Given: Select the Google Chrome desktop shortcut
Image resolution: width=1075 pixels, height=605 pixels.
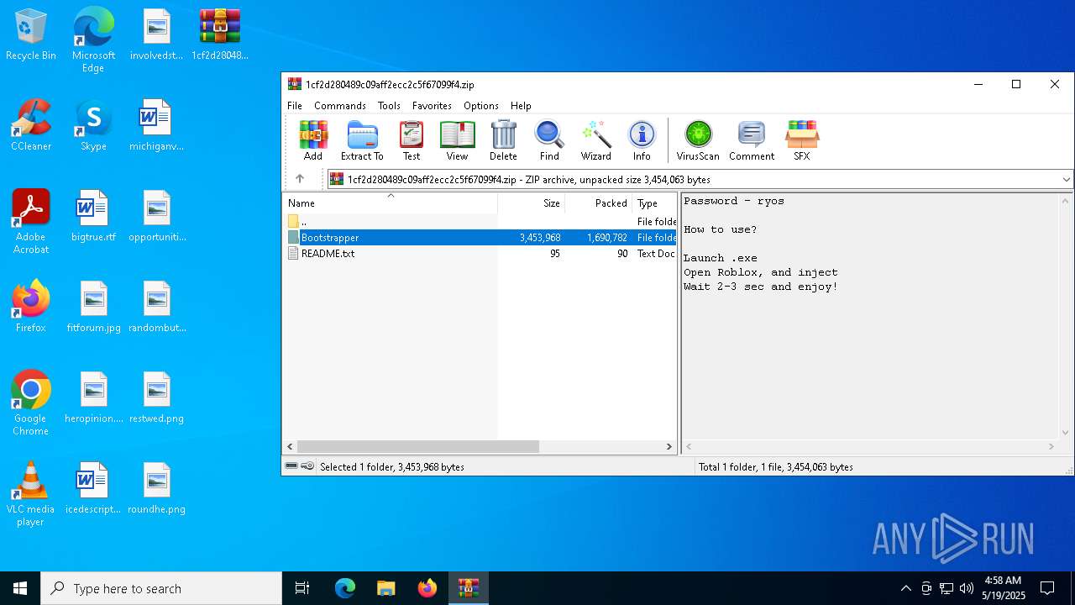Looking at the screenshot, I should tap(31, 403).
